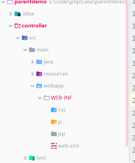
Task: Select the main folder label
Action: (x=42, y=50)
